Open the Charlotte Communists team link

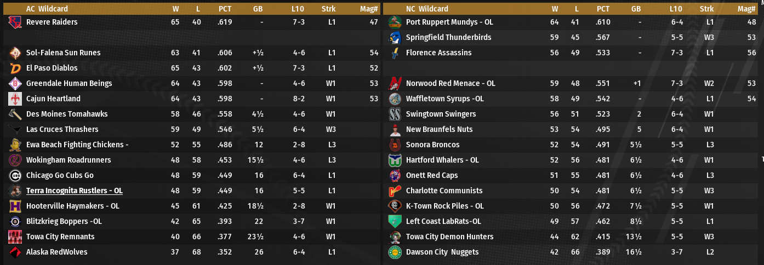[x=444, y=191]
